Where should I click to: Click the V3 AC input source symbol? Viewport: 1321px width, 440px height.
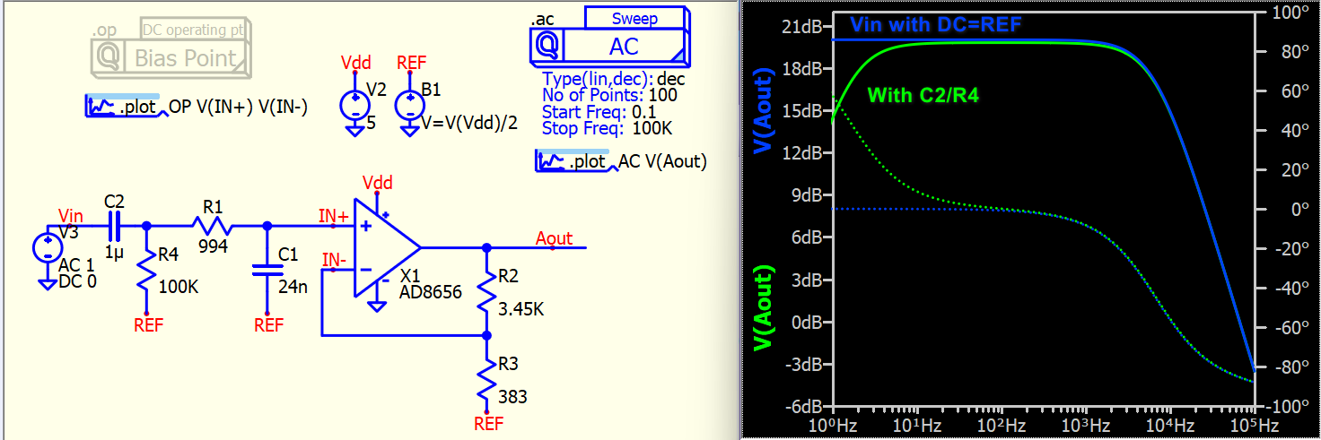(x=47, y=248)
